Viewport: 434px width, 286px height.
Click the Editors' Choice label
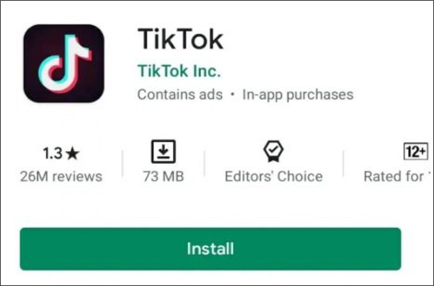[x=273, y=176]
